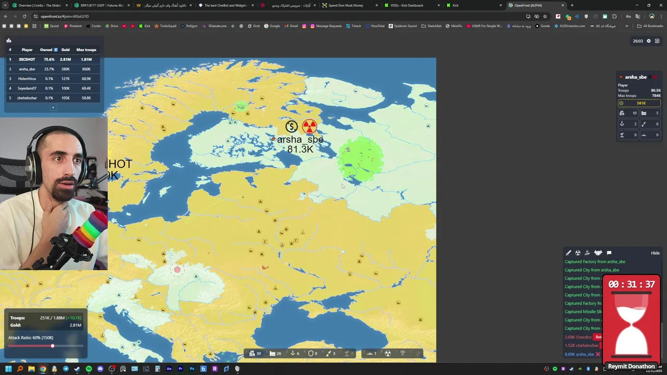Select the City build button showing 30
This screenshot has width=667, height=375.
point(255,354)
